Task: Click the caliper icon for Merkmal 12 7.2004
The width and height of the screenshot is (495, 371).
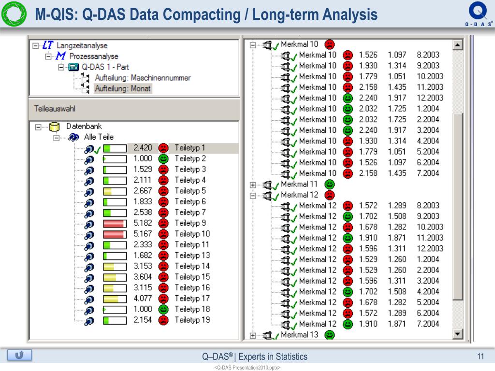Action: (285, 324)
